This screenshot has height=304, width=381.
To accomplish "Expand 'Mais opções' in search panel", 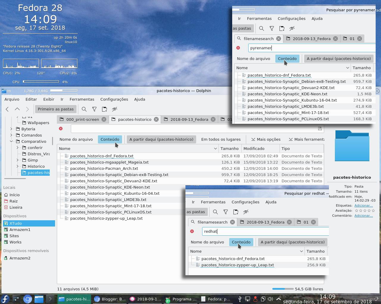I will click(x=266, y=139).
